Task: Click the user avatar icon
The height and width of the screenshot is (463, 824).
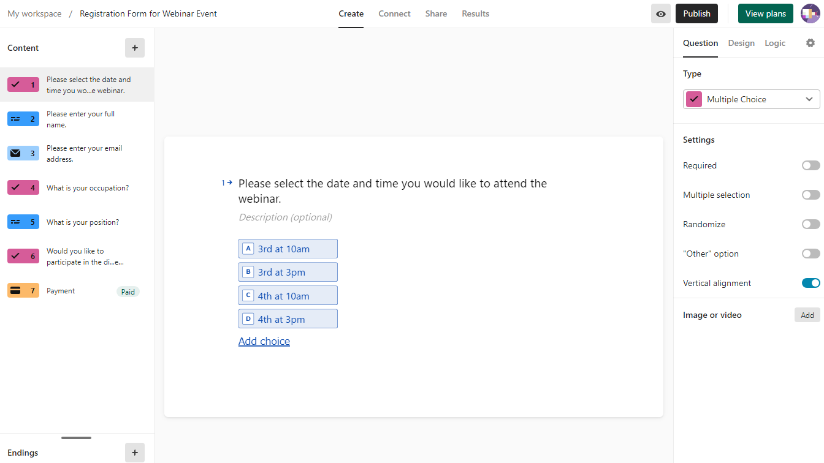Action: coord(810,13)
